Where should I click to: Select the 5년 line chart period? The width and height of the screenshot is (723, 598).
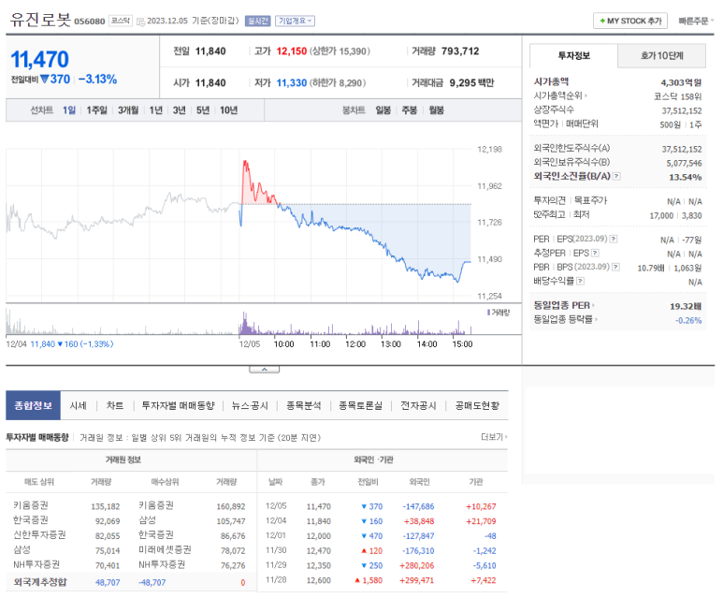[x=203, y=110]
